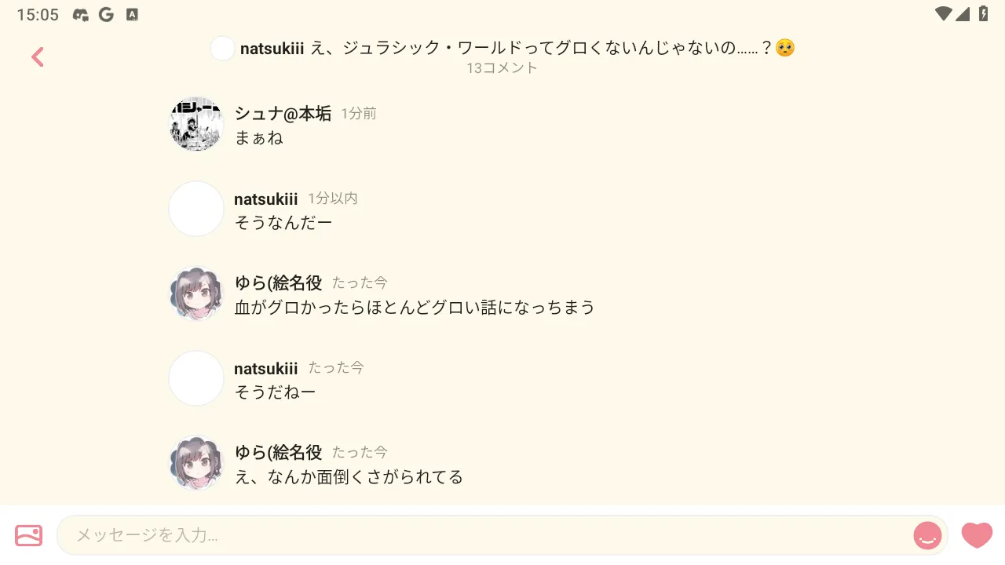
Task: Tap the game controller notification icon
Action: 80,14
